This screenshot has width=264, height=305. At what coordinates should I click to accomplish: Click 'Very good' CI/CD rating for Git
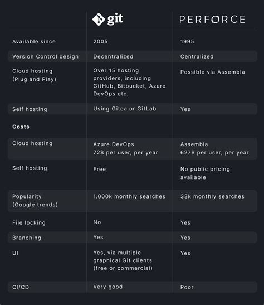[108, 287]
